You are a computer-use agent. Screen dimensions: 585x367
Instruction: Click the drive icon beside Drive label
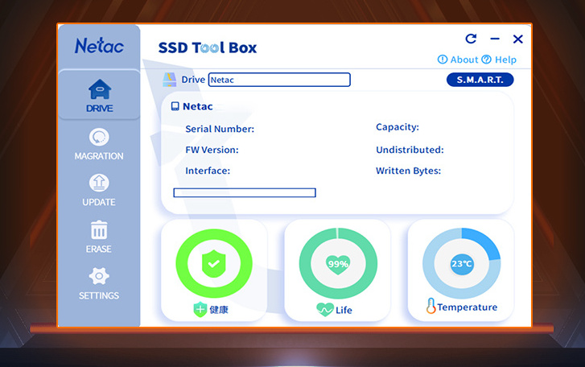pos(170,80)
